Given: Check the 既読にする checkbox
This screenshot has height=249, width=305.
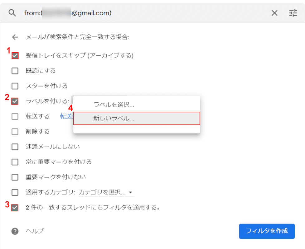Looking at the screenshot, I should pyautogui.click(x=15, y=71).
